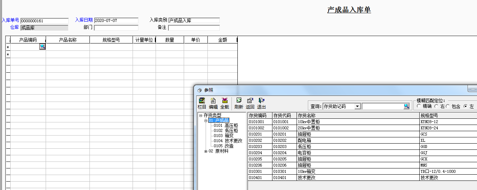Click 入库类别 field showing 产成品入库
The height and width of the screenshot is (190, 477).
point(194,21)
